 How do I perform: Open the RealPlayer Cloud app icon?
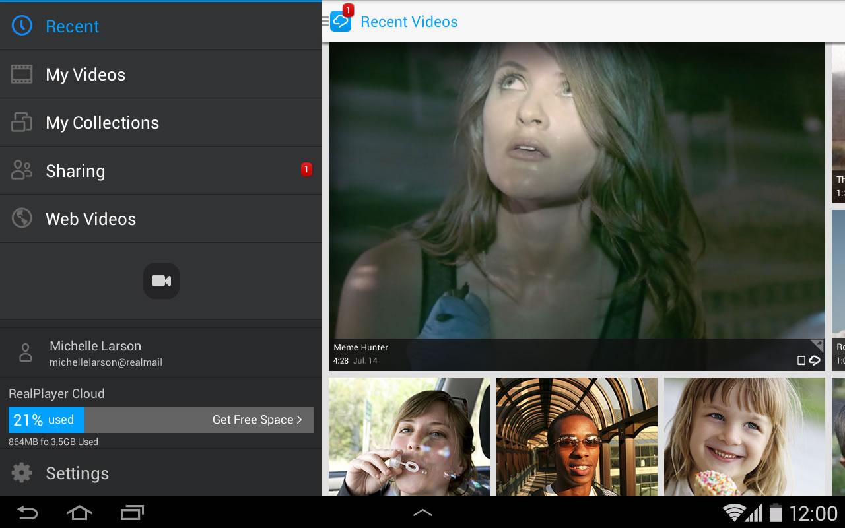341,22
